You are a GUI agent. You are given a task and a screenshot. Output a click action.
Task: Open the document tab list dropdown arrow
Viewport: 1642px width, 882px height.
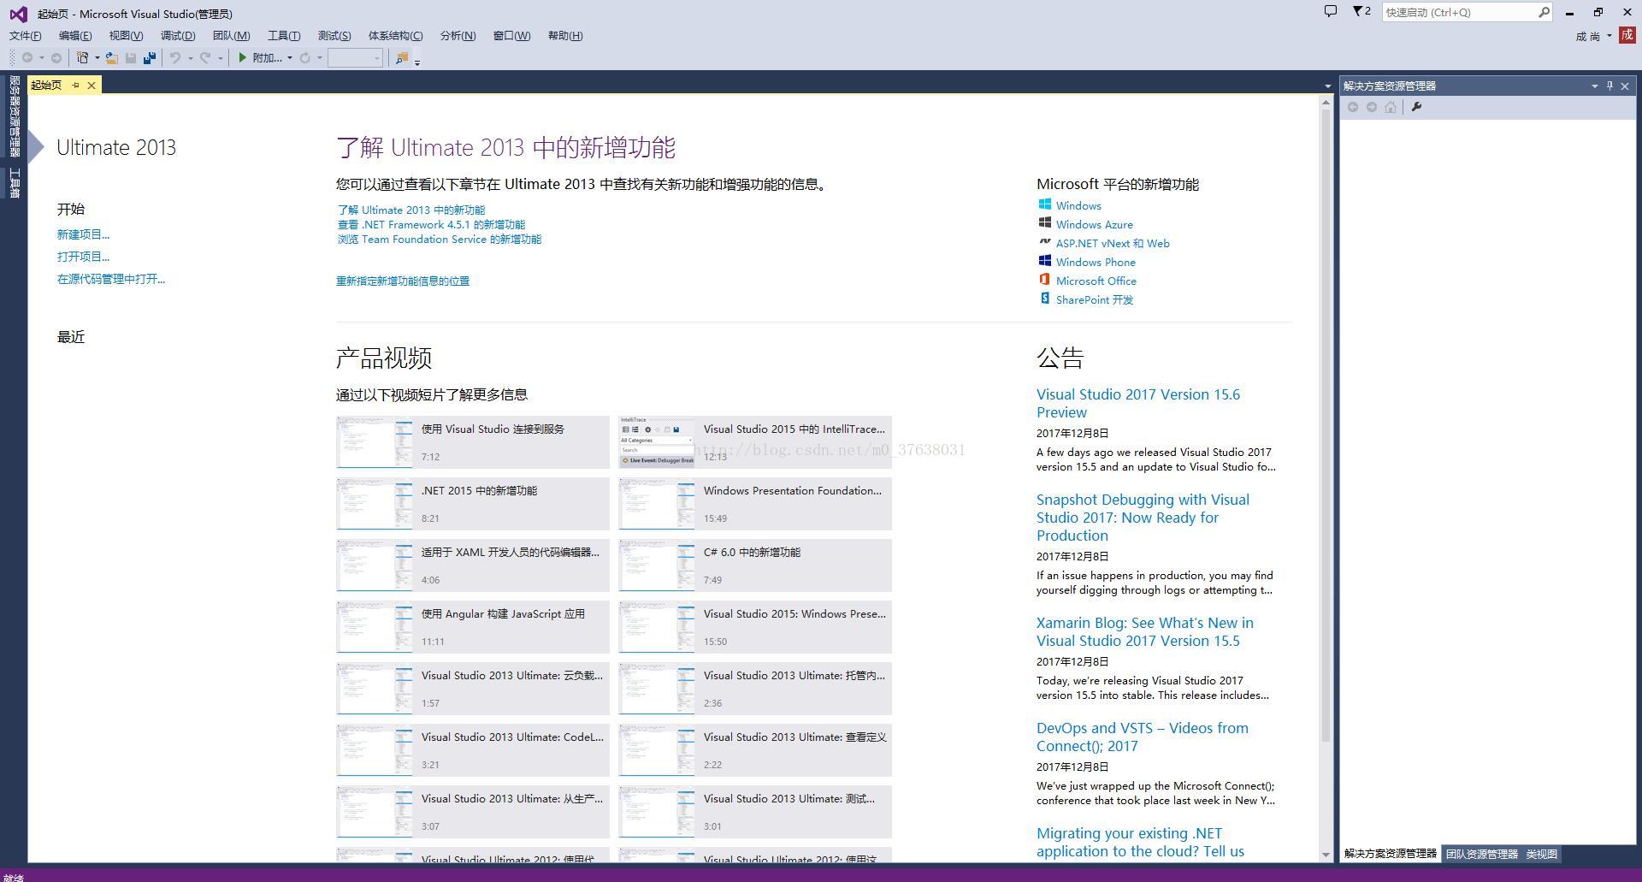1327,86
